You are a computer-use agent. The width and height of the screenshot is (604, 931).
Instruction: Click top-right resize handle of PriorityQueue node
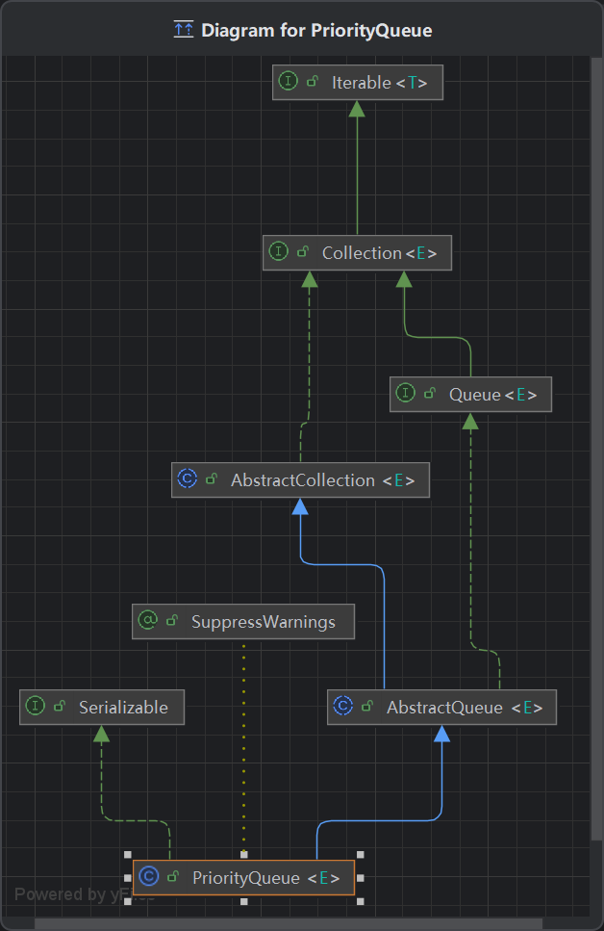point(360,854)
